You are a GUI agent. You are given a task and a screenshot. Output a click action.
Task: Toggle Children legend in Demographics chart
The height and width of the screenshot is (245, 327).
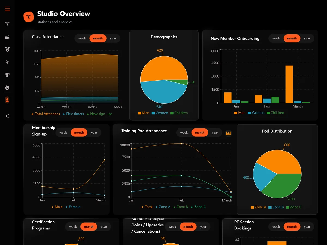click(x=179, y=113)
